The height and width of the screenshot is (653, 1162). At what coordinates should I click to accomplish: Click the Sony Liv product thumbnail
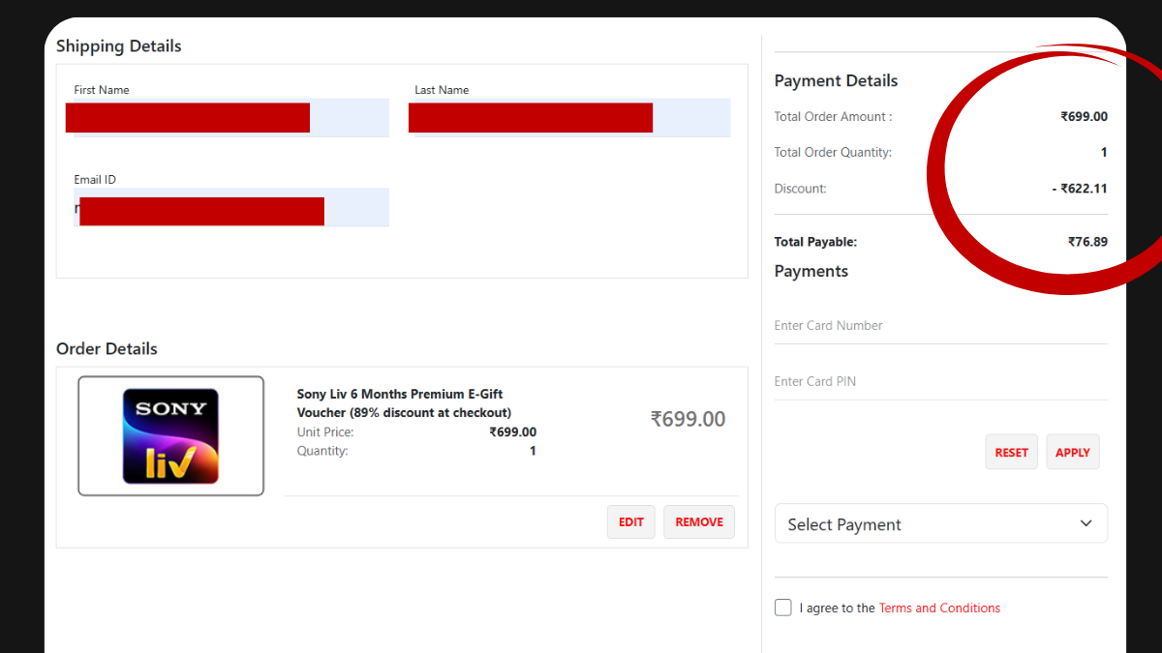[170, 437]
